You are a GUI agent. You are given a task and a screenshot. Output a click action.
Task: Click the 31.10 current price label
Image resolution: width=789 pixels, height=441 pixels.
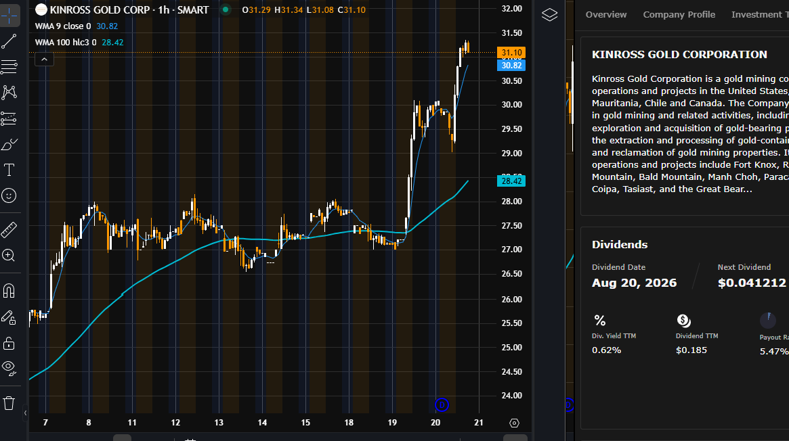tap(511, 52)
